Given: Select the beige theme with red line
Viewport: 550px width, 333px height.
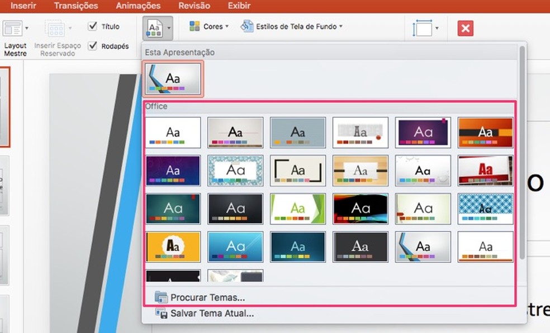Looking at the screenshot, I should click(x=235, y=132).
